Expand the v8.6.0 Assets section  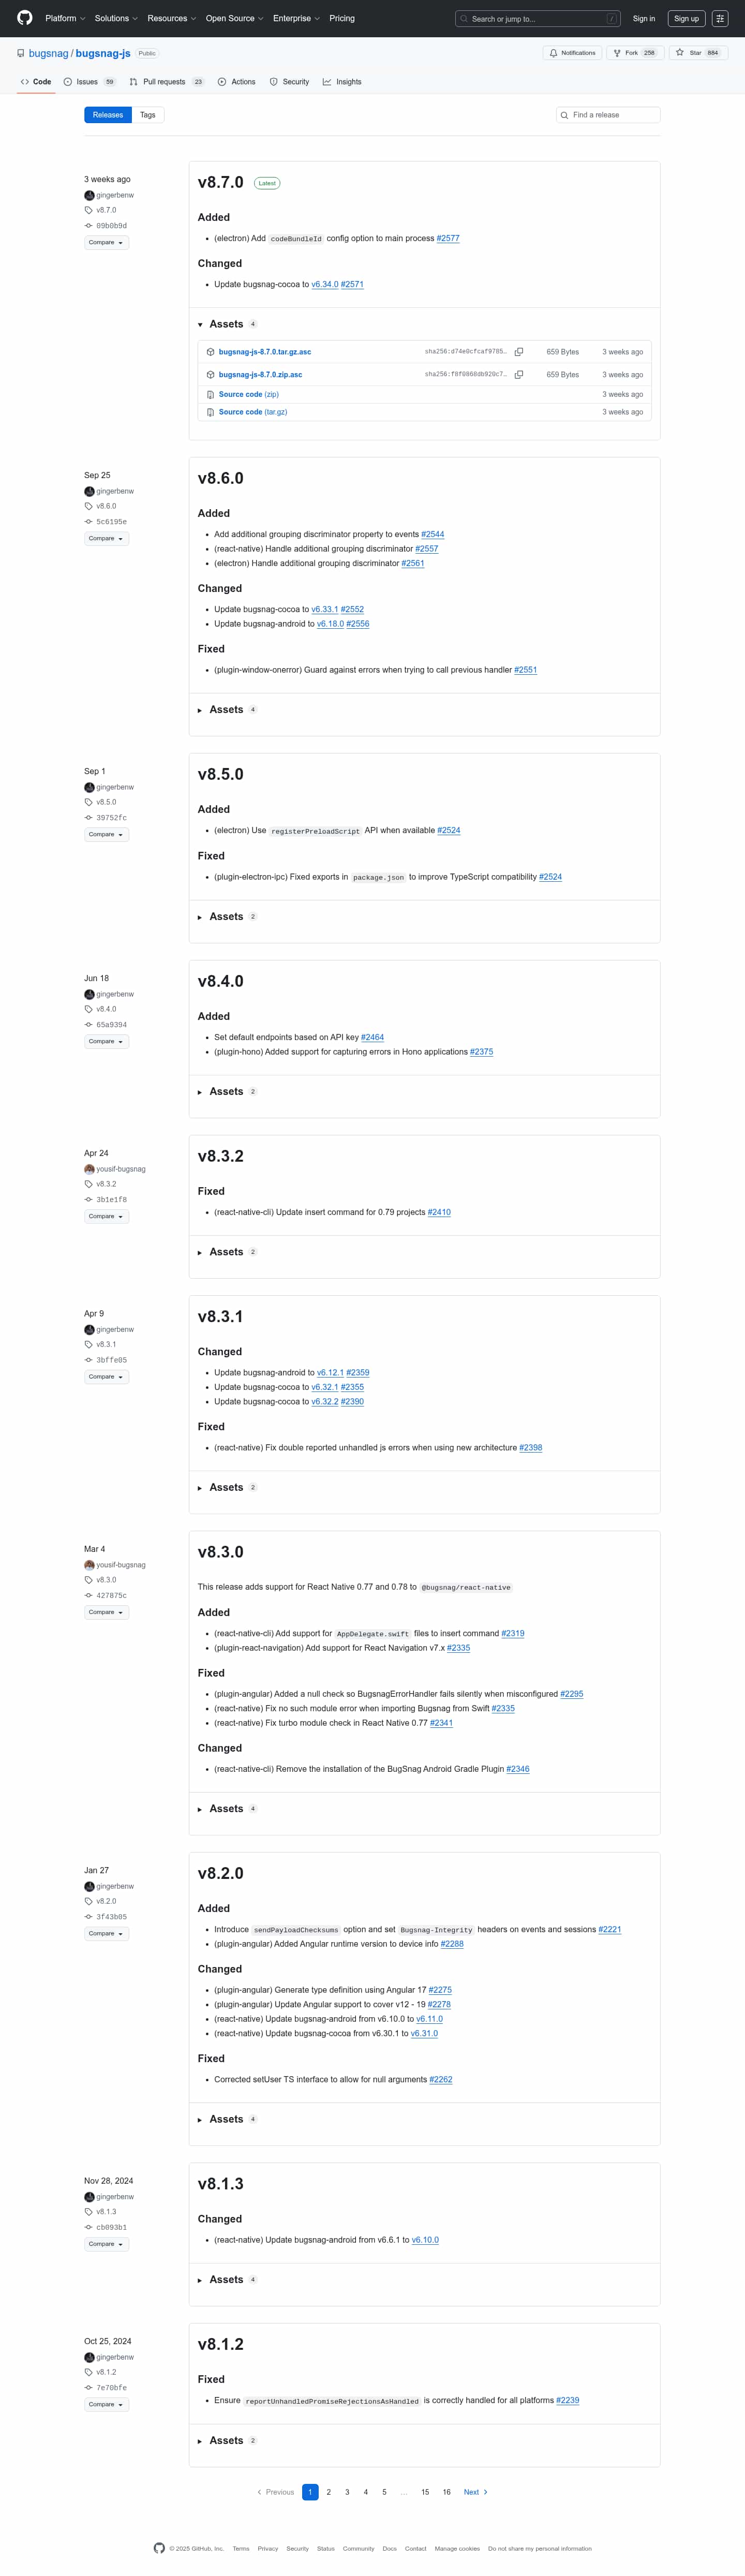click(226, 710)
